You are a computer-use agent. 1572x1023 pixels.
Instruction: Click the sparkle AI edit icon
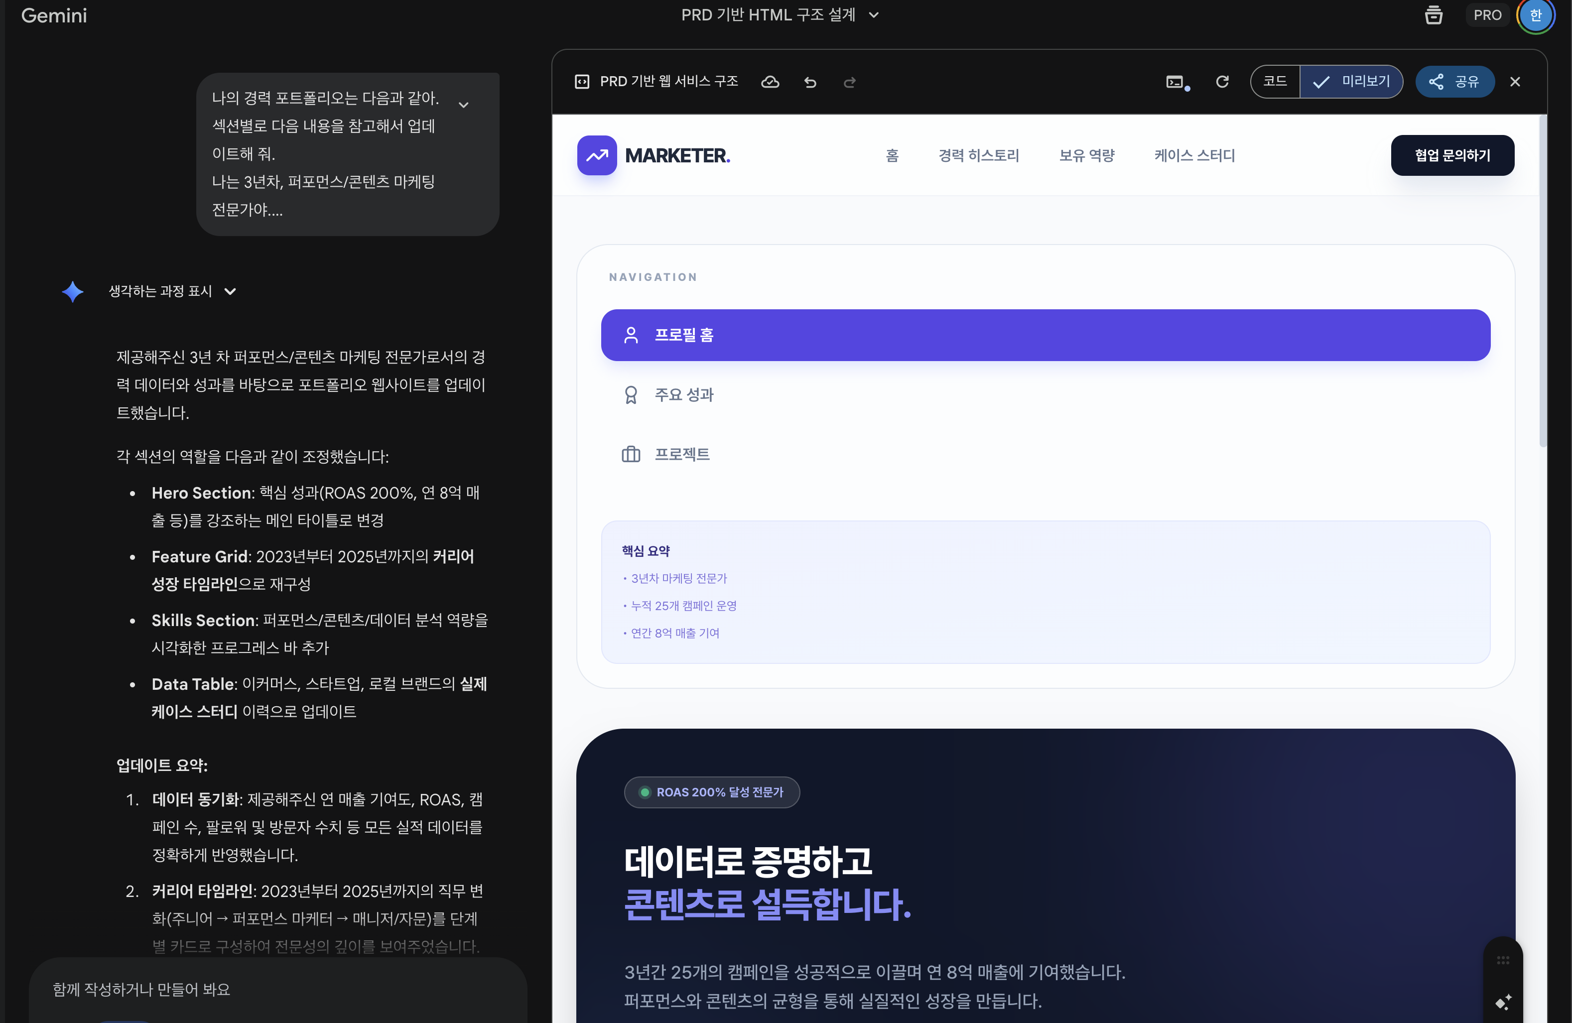[x=1503, y=1003]
